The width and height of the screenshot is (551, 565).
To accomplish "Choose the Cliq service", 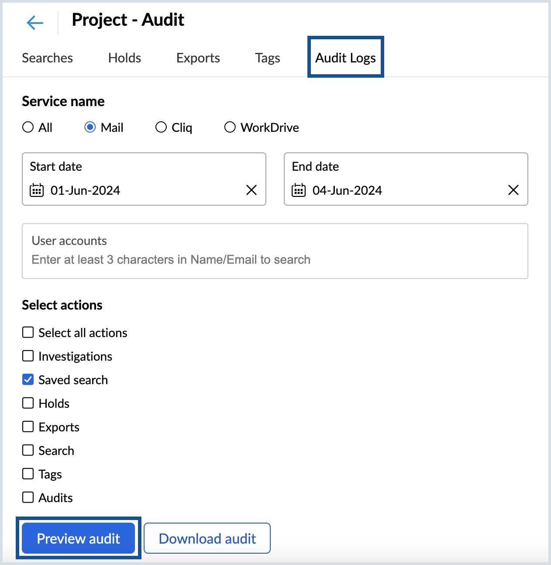I will click(161, 127).
